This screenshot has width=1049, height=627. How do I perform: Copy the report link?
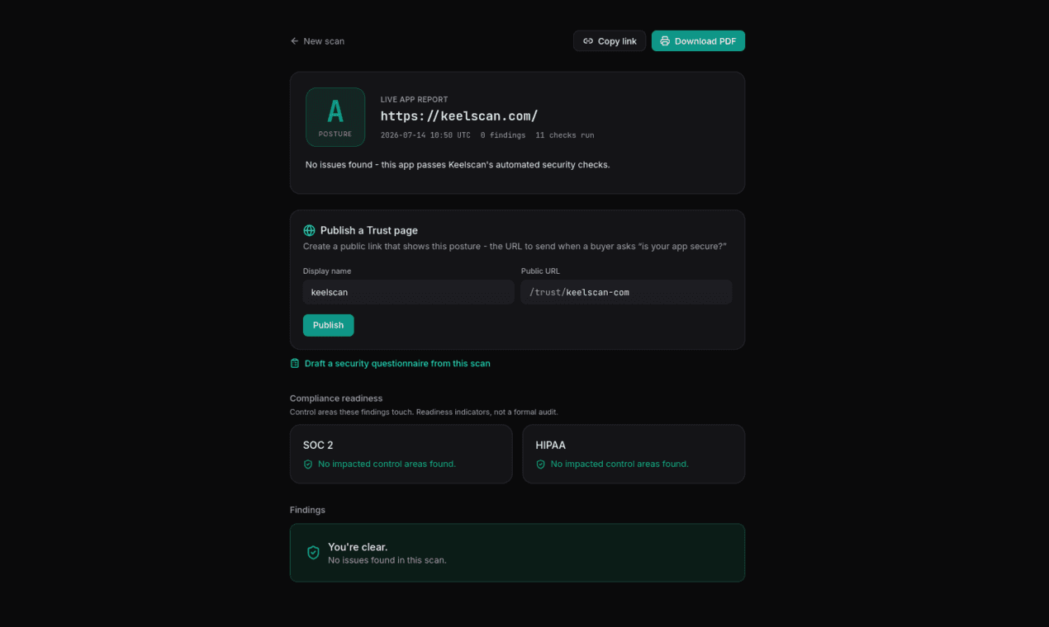pyautogui.click(x=610, y=41)
